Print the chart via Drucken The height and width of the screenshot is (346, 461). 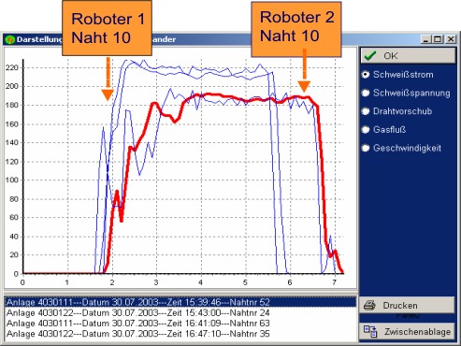[x=407, y=305]
